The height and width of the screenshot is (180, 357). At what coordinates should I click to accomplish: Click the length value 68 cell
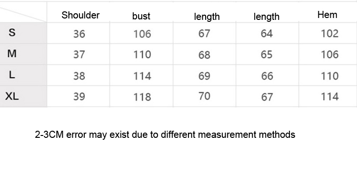204,55
